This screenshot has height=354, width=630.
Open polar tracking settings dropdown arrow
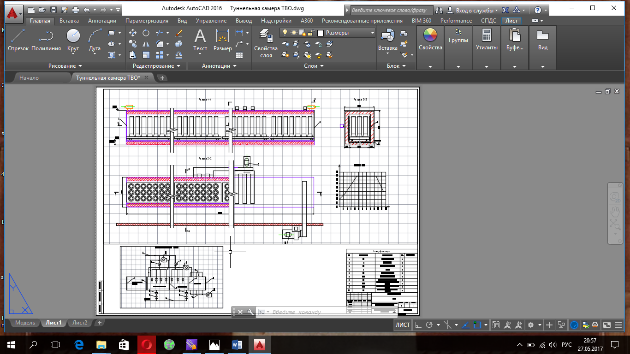click(437, 325)
